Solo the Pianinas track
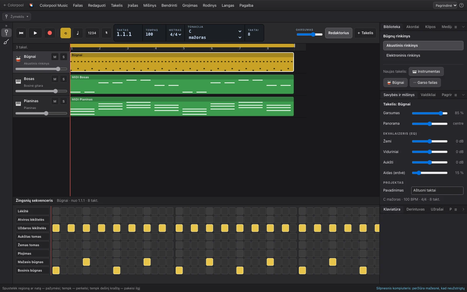Viewport: 467px width, 292px height. coord(64,101)
